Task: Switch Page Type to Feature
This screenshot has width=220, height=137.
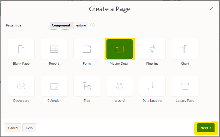Action: [80, 25]
